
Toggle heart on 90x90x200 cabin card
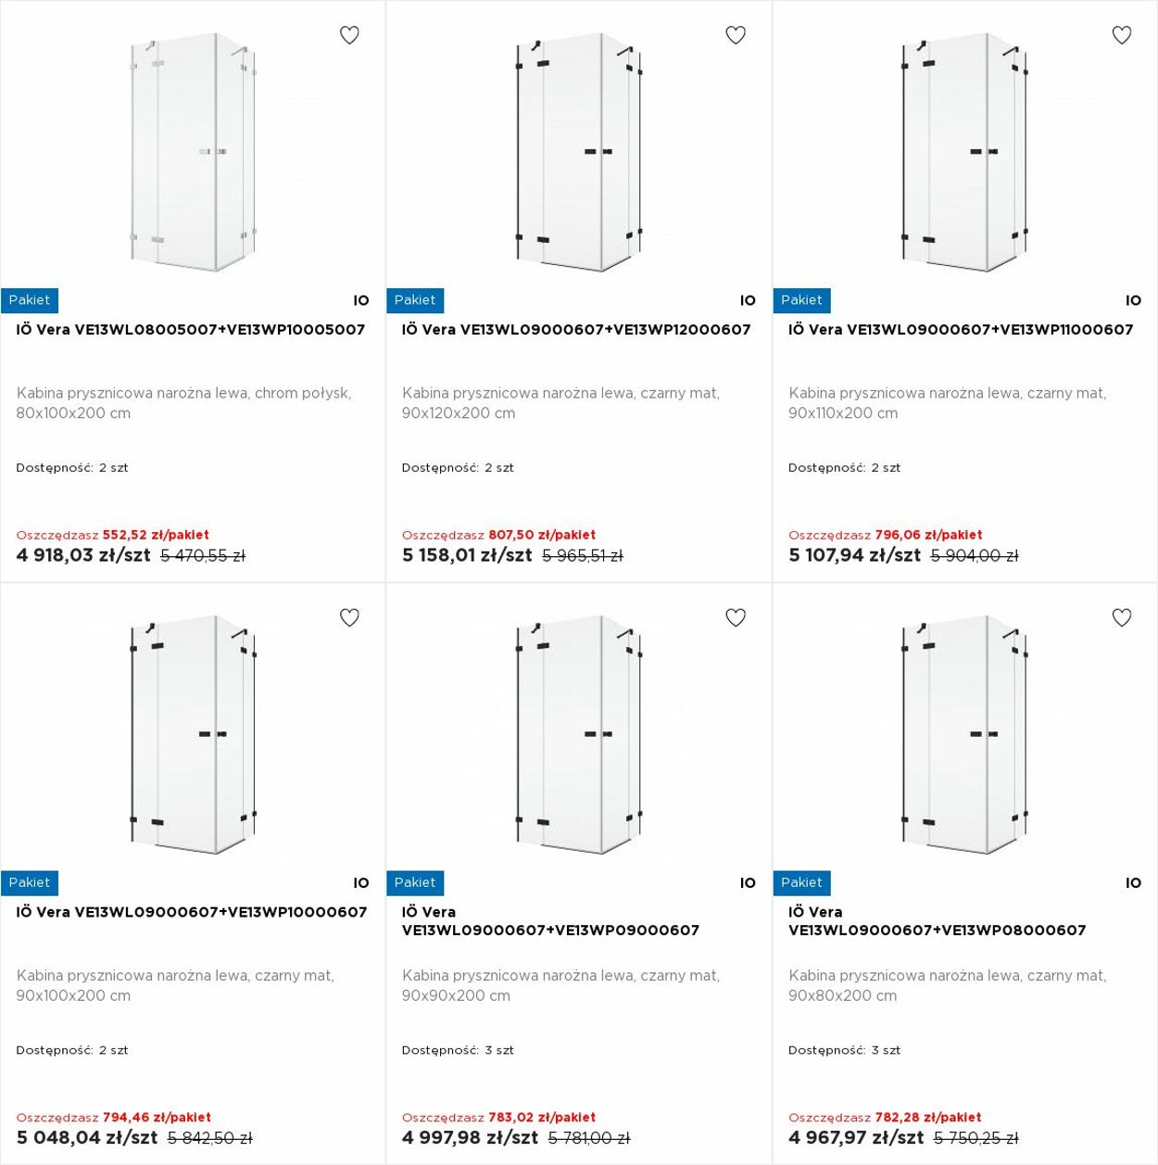click(736, 617)
